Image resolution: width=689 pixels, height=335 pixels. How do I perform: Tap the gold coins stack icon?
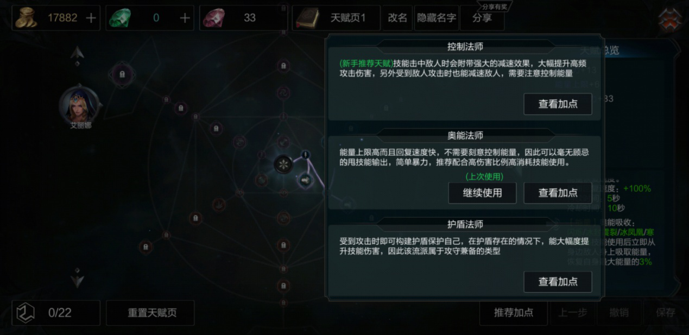pyautogui.click(x=26, y=18)
